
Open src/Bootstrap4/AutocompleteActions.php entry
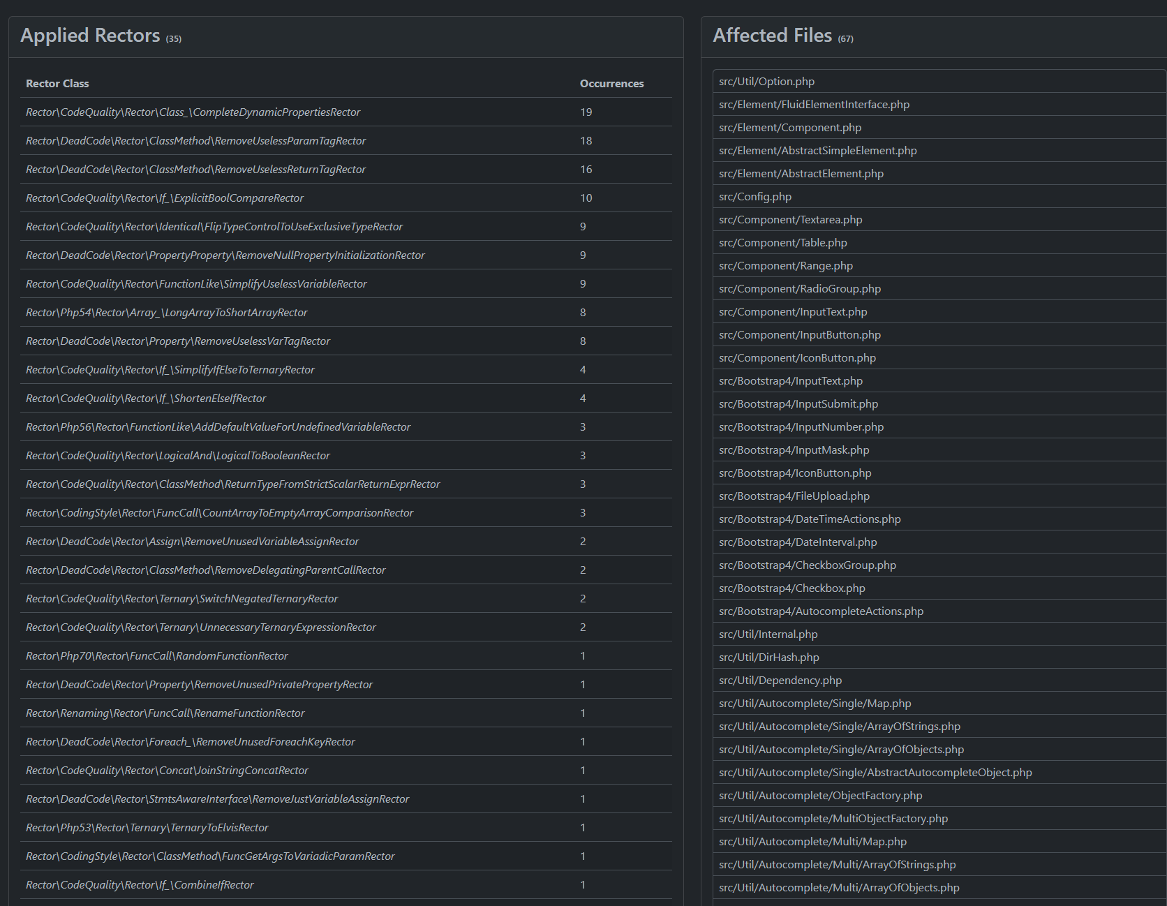pyautogui.click(x=939, y=611)
